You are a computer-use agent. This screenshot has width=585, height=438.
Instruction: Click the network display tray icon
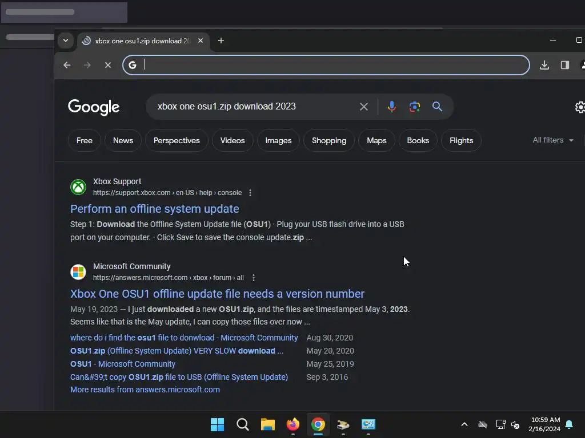[x=500, y=424]
